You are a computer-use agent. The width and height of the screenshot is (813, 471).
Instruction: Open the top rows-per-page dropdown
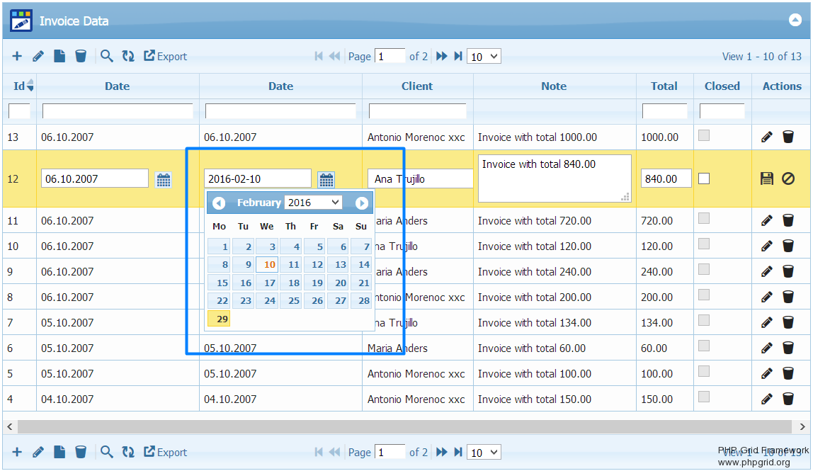tap(484, 57)
